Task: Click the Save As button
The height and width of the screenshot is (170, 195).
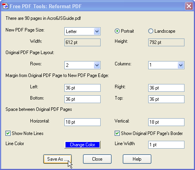Action: tap(57, 159)
